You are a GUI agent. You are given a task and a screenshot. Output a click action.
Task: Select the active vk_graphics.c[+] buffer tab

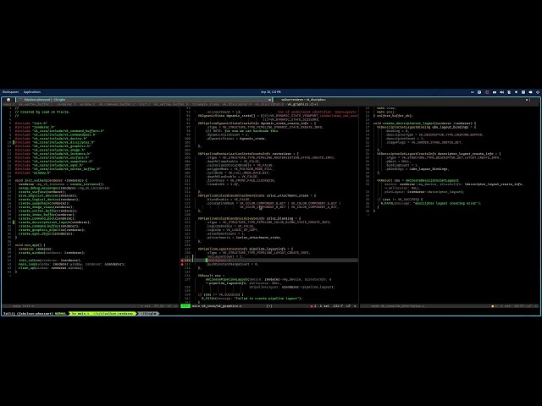302,104
